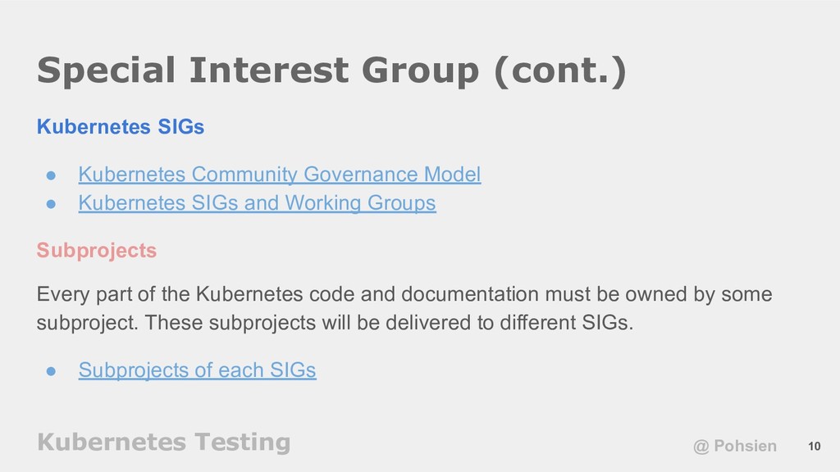The width and height of the screenshot is (840, 472).
Task: Click the Kubernetes Testing footer text
Action: [x=164, y=442]
